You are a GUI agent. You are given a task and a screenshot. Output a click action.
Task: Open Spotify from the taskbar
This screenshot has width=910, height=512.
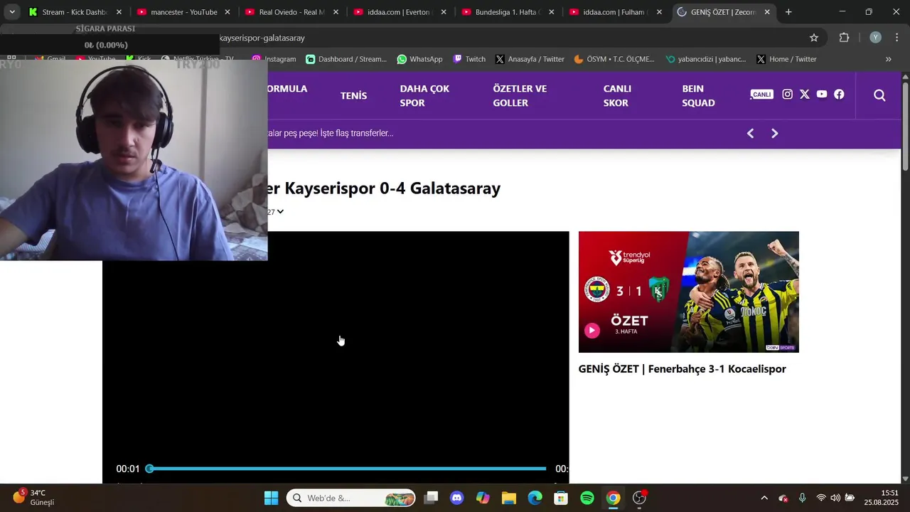pyautogui.click(x=587, y=498)
